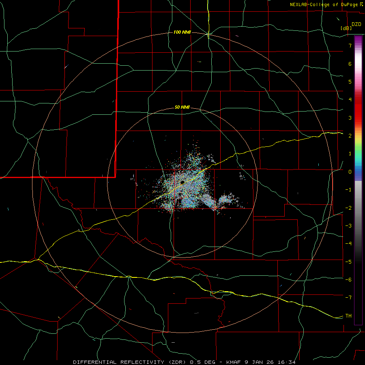Click the 100 NMI range ring label
This screenshot has width=365, height=365.
tap(182, 32)
